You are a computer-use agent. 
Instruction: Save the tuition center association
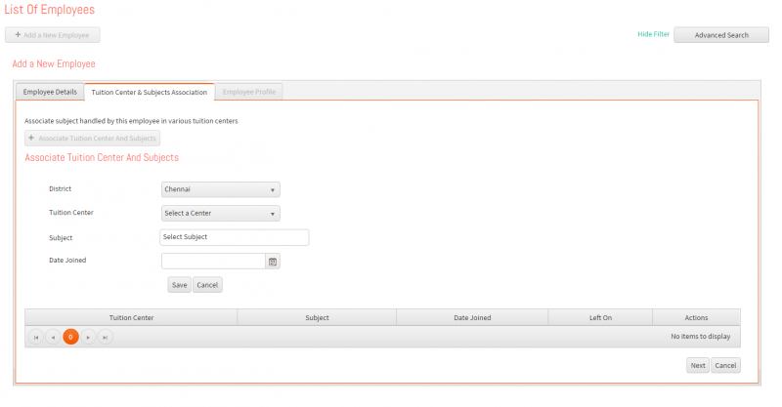pyautogui.click(x=180, y=285)
